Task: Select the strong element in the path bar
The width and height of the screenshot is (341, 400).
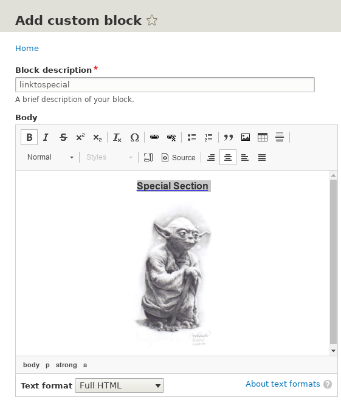Action: click(x=66, y=365)
